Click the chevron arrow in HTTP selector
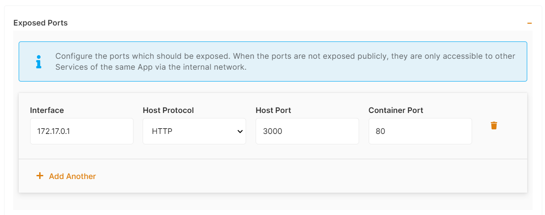 click(x=240, y=131)
